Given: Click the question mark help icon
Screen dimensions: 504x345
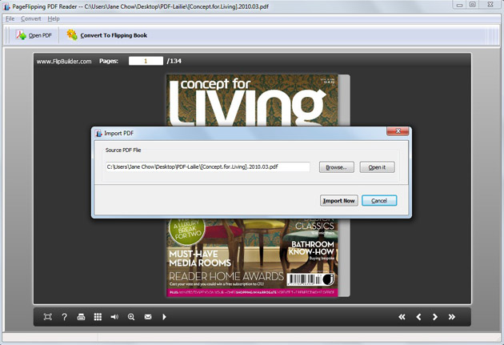Looking at the screenshot, I should click(x=64, y=317).
